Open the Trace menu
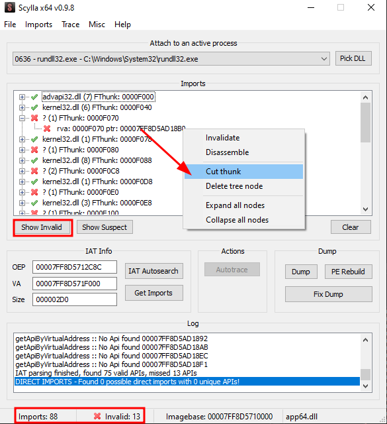Image resolution: width=387 pixels, height=424 pixels. click(x=71, y=25)
